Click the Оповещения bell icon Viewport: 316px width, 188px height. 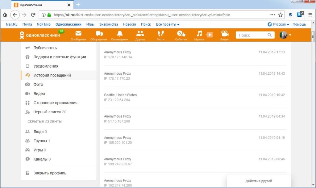pyautogui.click(x=119, y=34)
